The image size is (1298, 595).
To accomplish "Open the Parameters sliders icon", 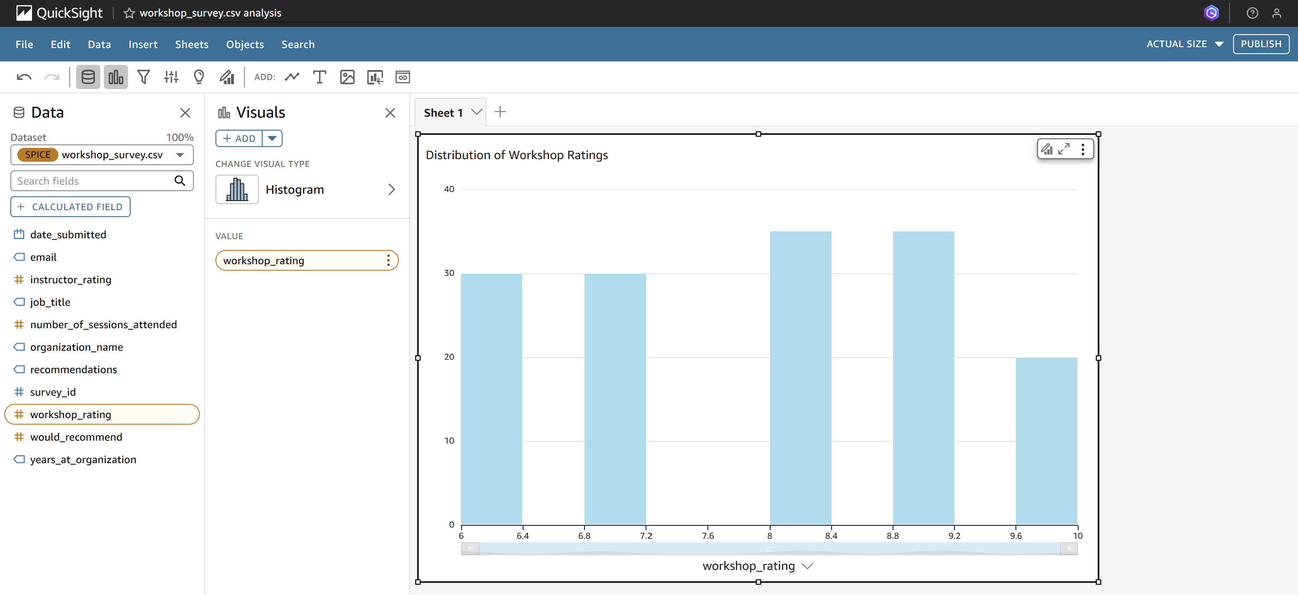I will (171, 77).
